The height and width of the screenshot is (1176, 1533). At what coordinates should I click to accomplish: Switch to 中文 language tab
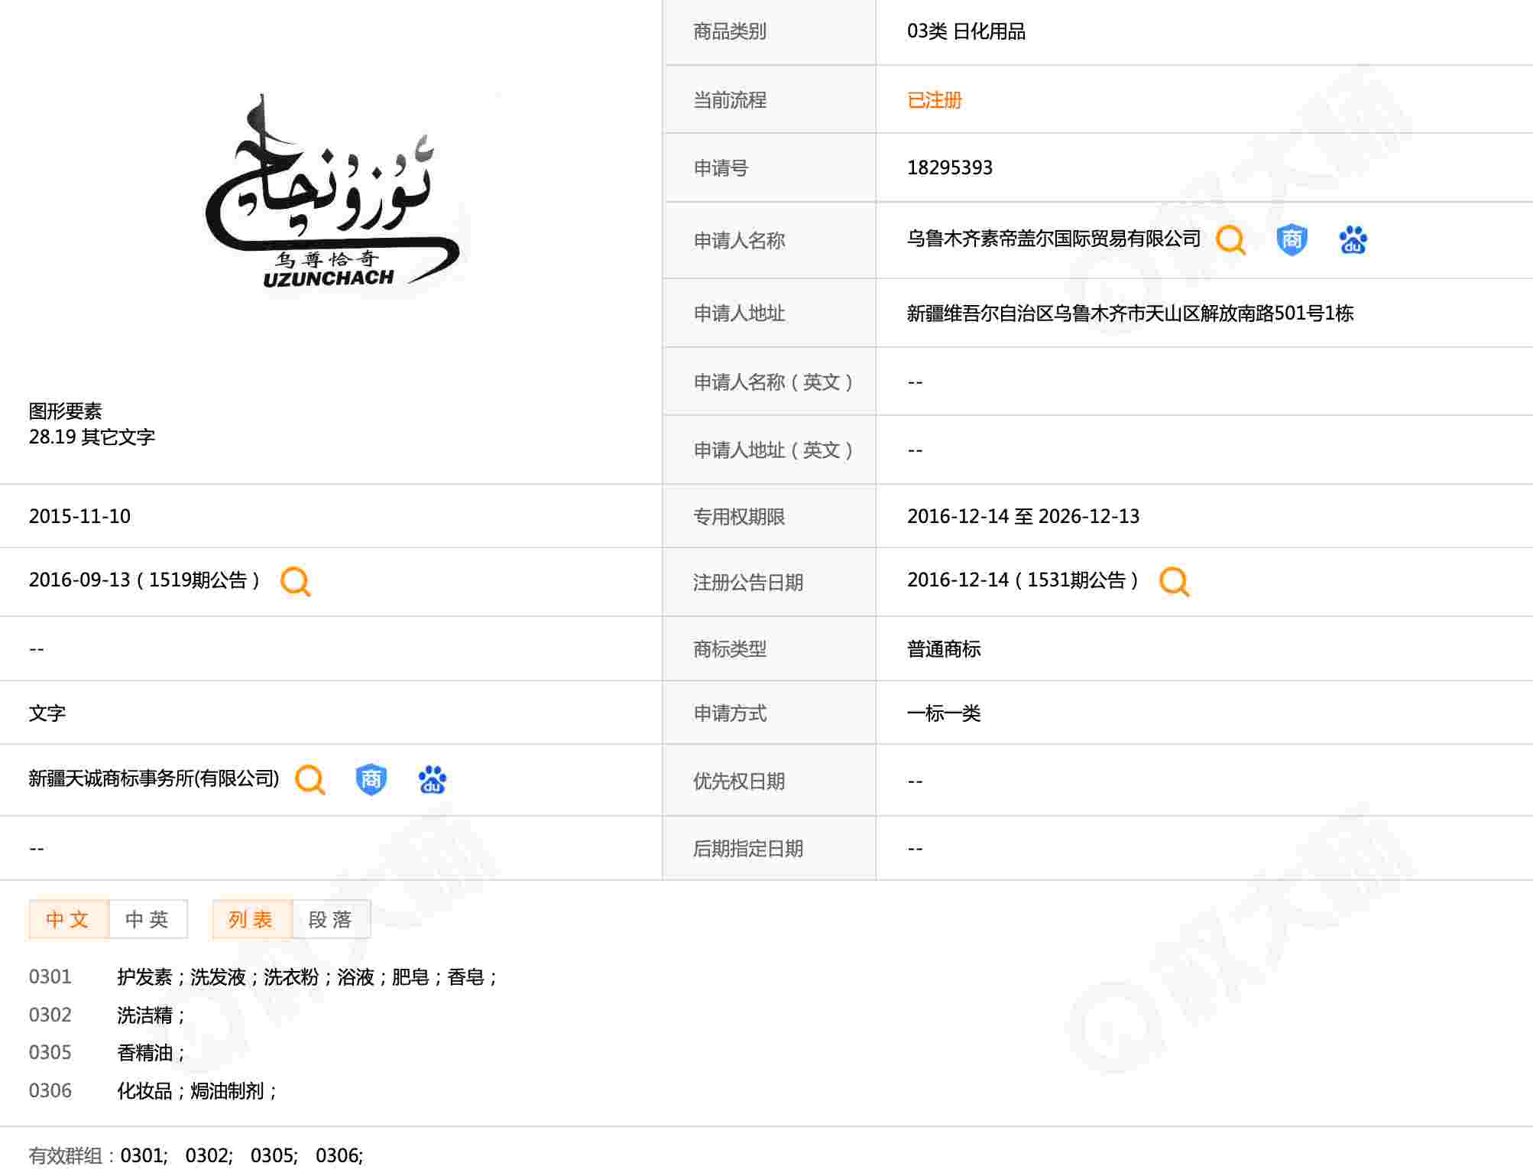point(68,919)
